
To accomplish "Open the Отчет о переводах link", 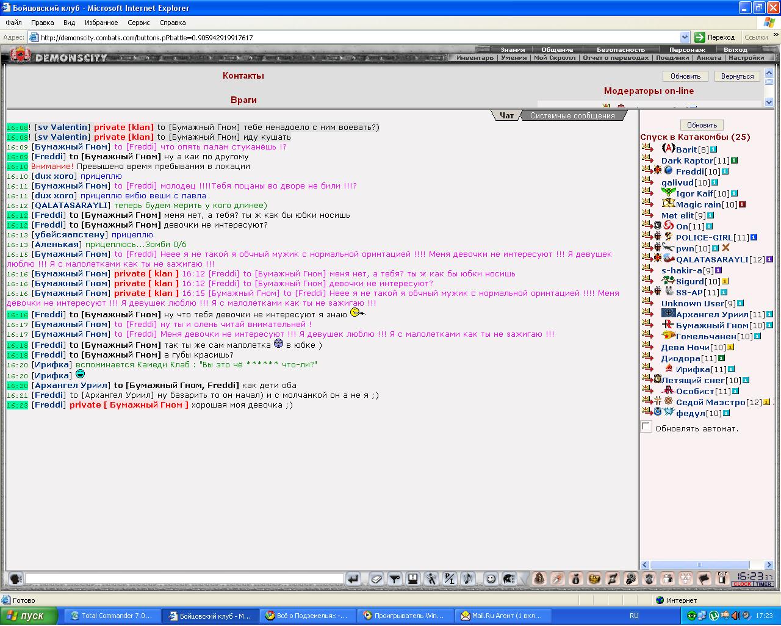I will point(616,57).
